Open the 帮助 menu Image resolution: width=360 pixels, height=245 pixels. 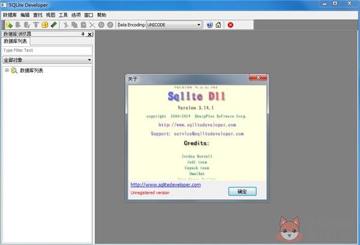coord(101,15)
